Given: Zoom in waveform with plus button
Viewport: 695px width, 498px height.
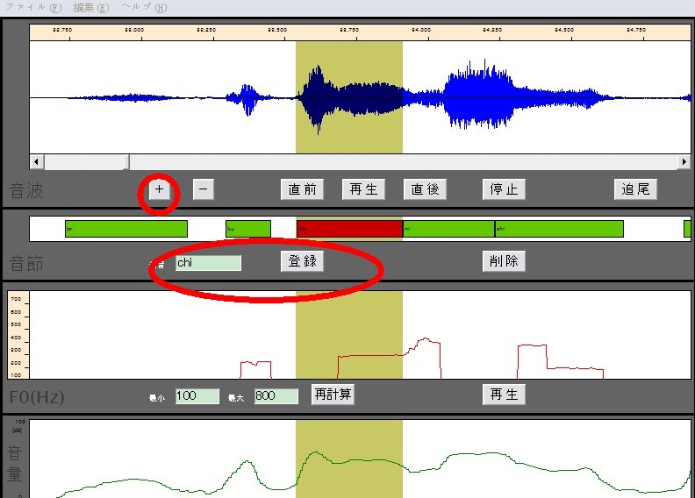Looking at the screenshot, I should pos(159,189).
